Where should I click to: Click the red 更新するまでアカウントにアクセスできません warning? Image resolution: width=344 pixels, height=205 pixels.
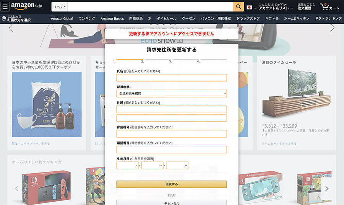pyautogui.click(x=172, y=34)
